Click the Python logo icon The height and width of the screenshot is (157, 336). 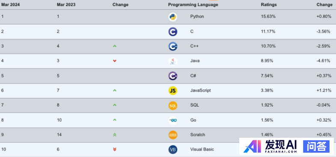point(173,17)
